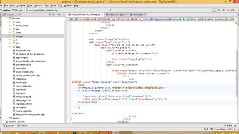Expand the css folder

pos(10,29)
